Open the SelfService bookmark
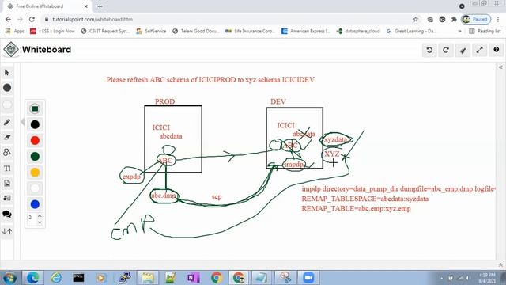Viewport: 506px width, 285px height. click(x=151, y=32)
